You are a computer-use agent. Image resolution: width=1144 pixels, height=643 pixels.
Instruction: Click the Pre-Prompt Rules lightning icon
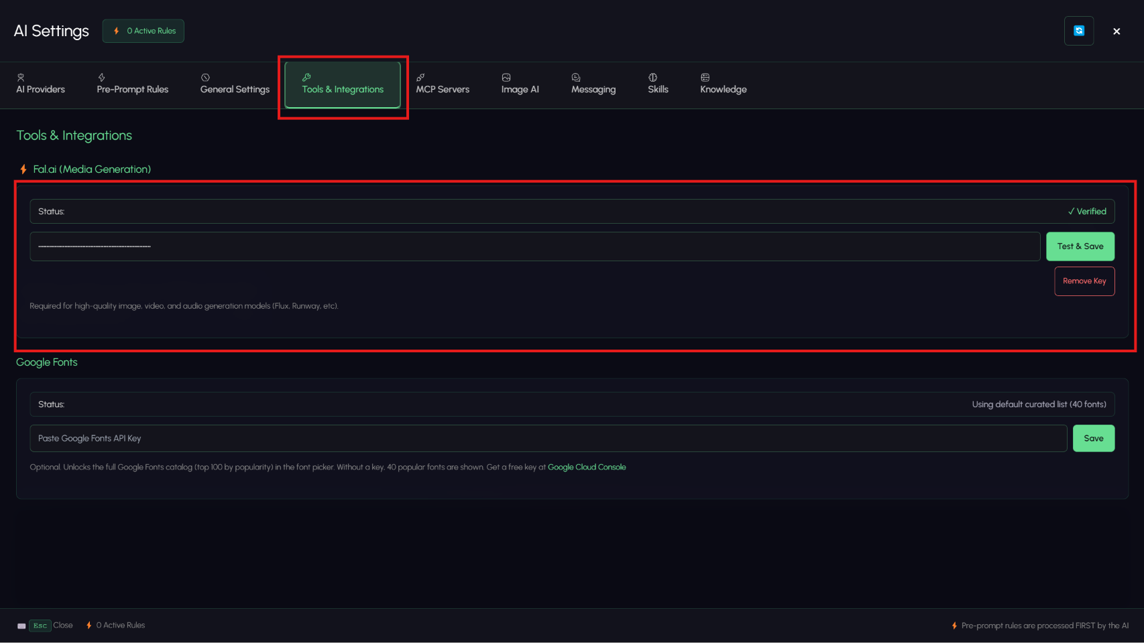[x=101, y=78]
